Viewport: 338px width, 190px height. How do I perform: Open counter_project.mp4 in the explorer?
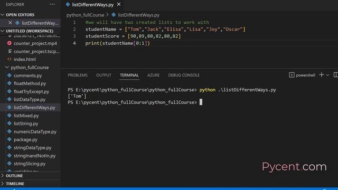tap(35, 43)
